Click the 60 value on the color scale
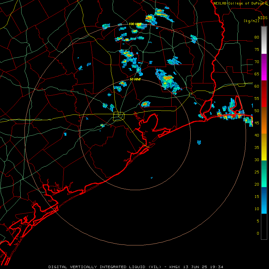Screen dimensions: 269x269 [257, 86]
